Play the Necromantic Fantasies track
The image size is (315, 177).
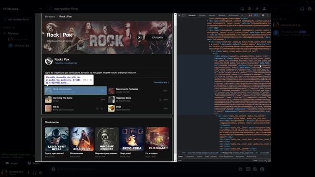pyautogui.click(x=138, y=90)
